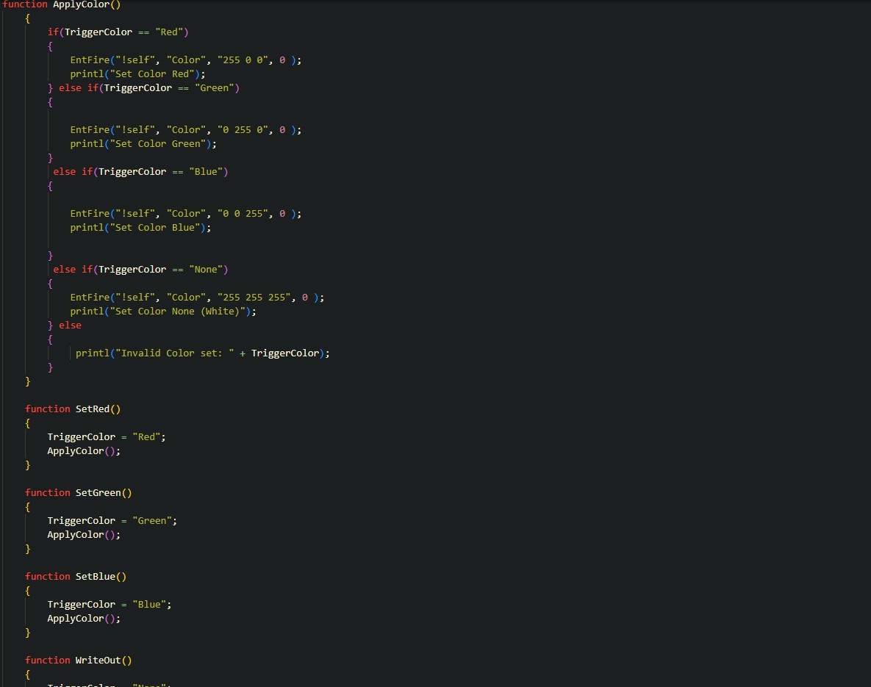Click the SetBlue function name
Screen dimensions: 871x687
point(96,577)
